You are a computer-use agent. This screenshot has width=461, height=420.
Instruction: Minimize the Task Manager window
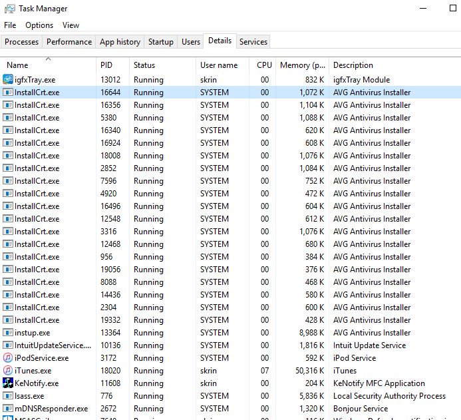tap(423, 8)
